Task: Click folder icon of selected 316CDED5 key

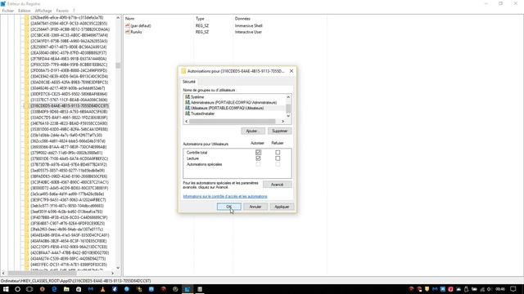Action: coord(27,105)
